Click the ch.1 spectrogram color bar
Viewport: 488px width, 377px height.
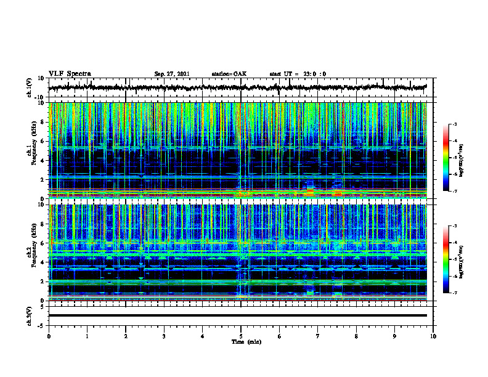[445, 158]
